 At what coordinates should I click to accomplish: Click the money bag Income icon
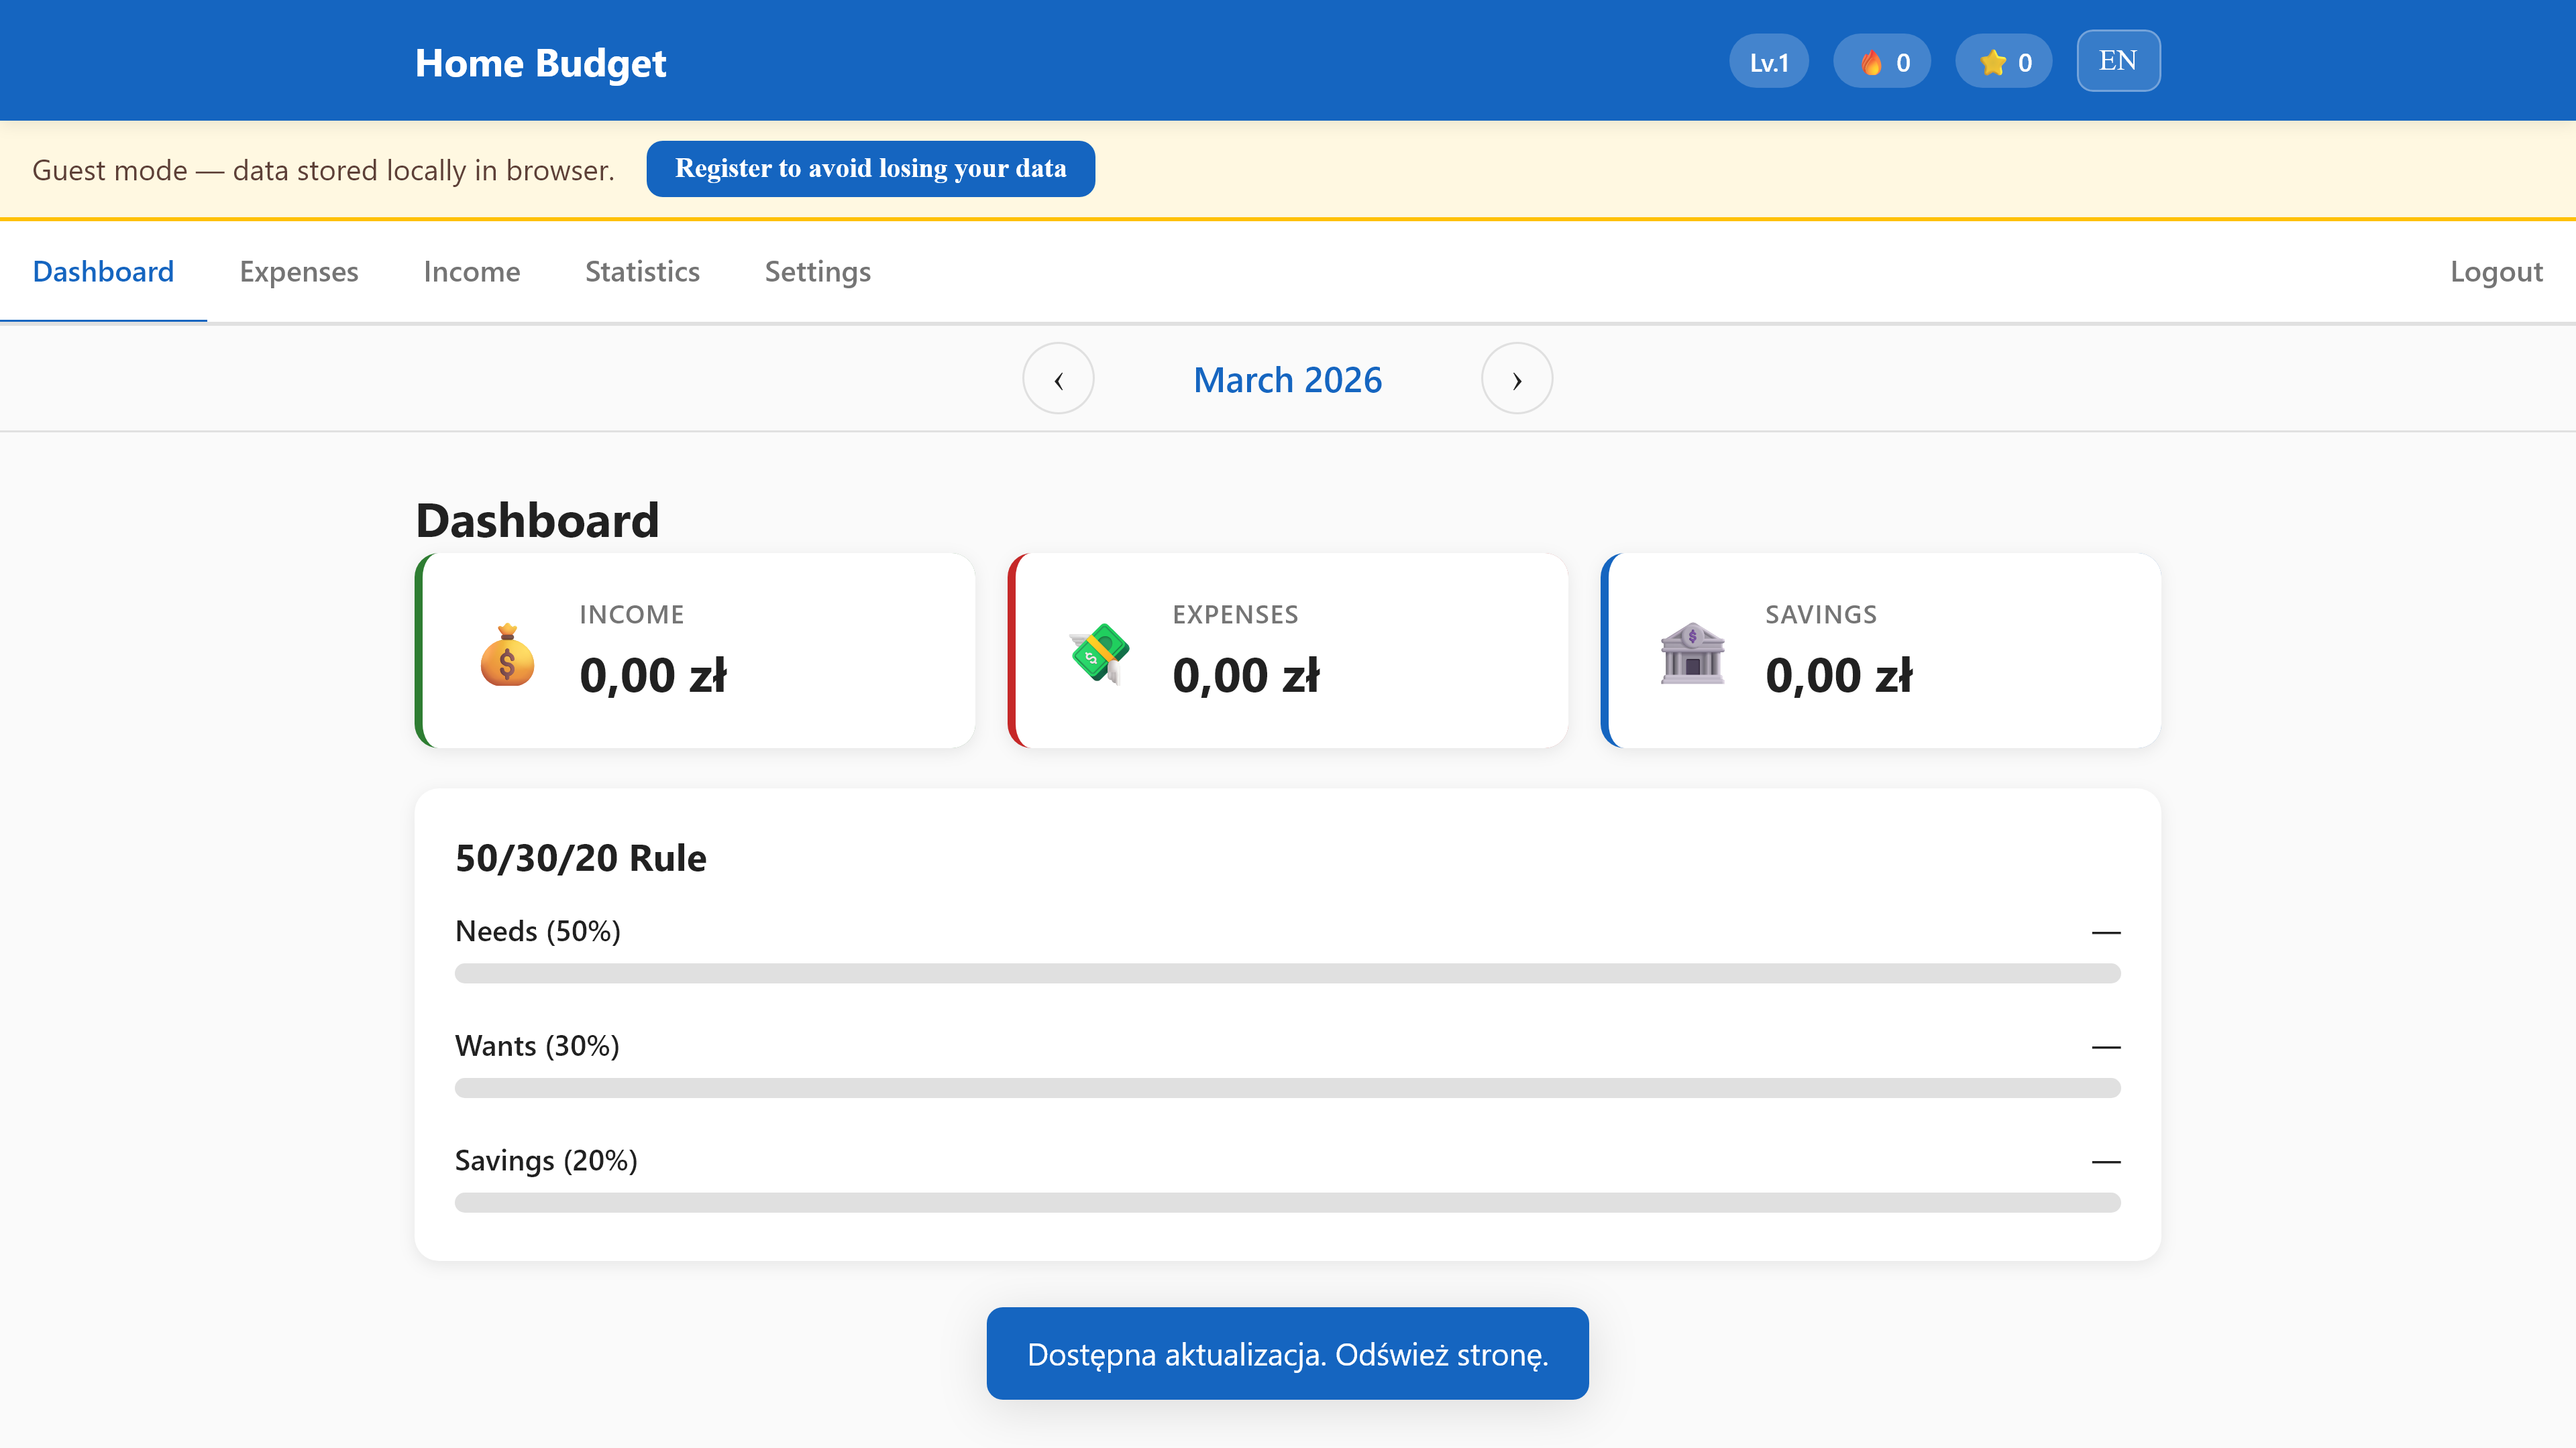click(507, 654)
